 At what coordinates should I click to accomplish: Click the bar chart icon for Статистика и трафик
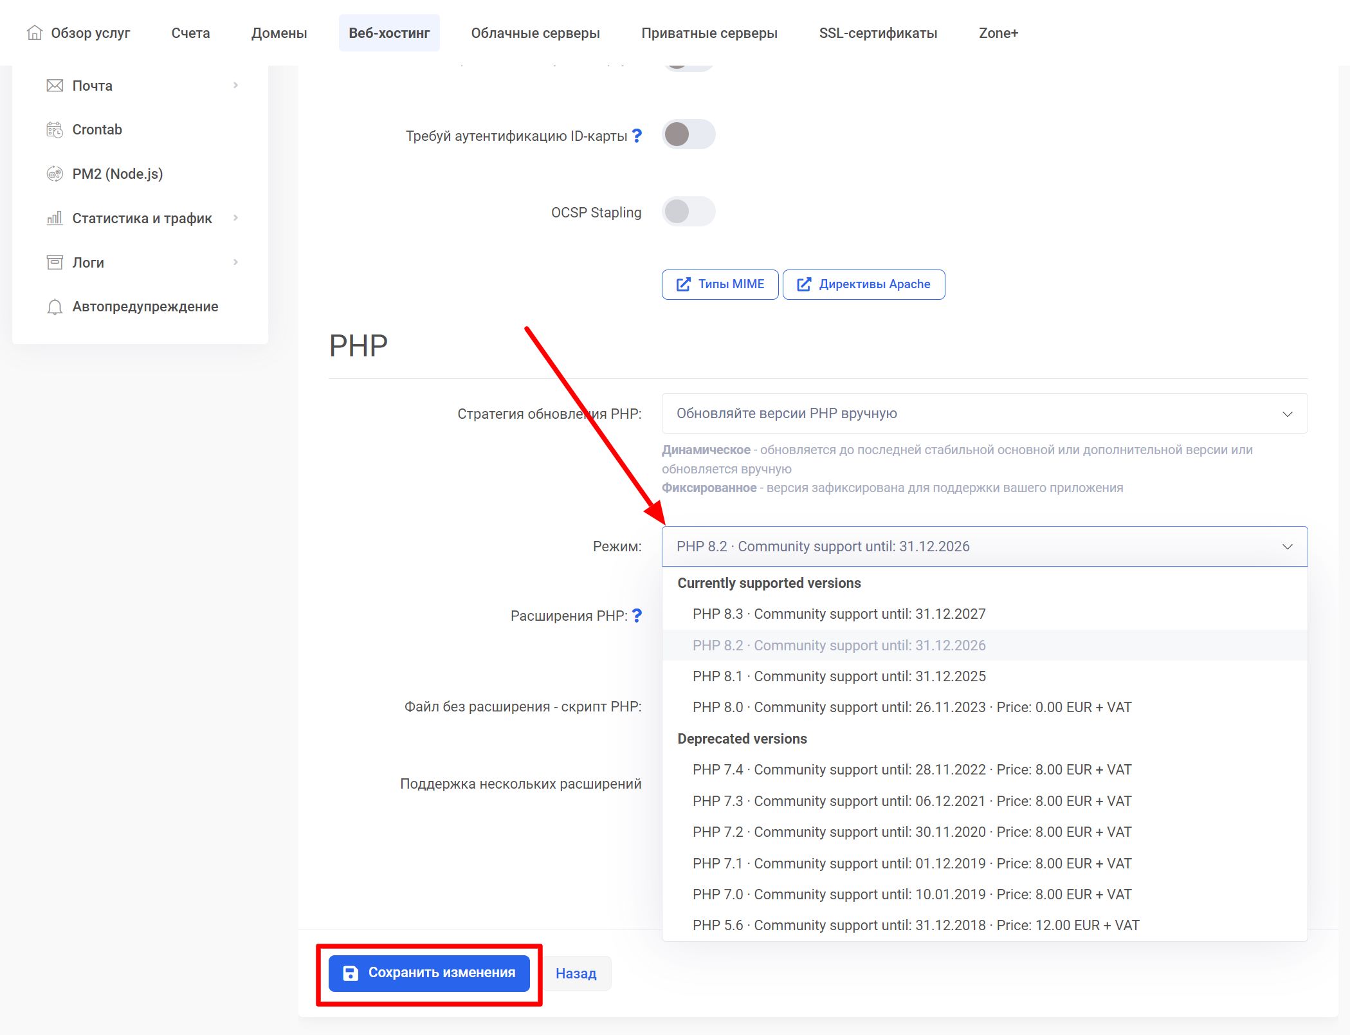tap(55, 218)
